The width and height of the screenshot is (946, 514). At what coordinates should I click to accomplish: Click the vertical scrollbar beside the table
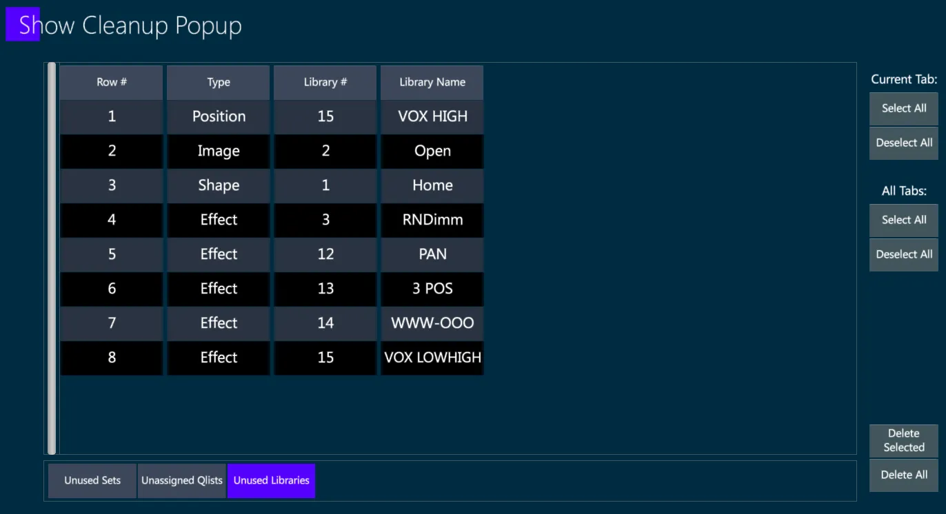click(52, 258)
